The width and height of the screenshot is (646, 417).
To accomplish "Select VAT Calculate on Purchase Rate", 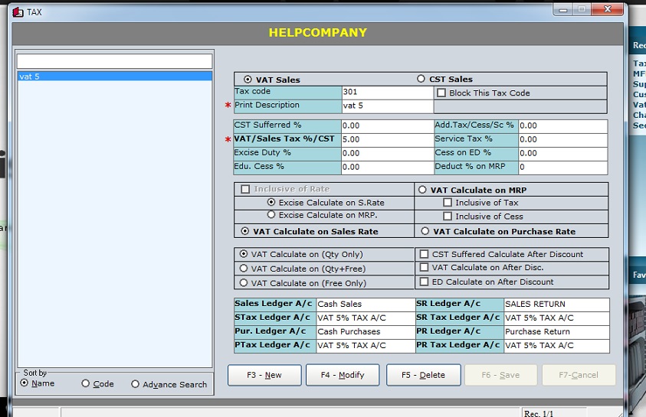I will click(425, 231).
